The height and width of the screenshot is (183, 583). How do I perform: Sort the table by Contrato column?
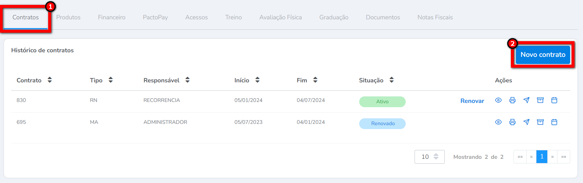pos(49,80)
